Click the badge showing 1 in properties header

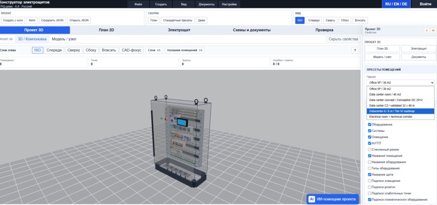426,31
